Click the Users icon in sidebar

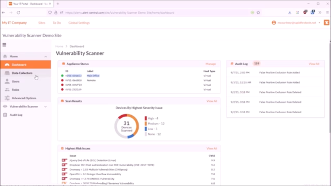[x=7, y=81]
